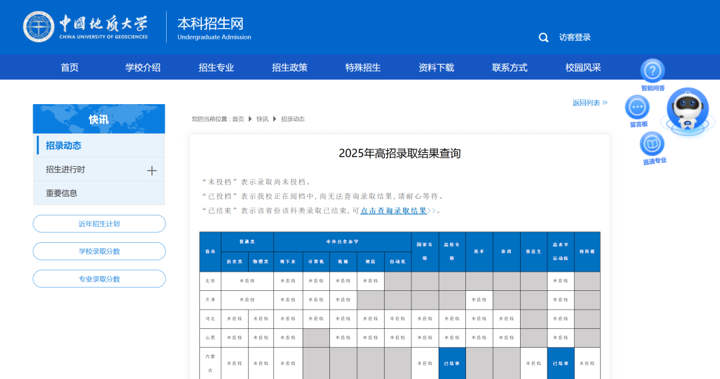Click 近年招生计划 button

tap(99, 224)
